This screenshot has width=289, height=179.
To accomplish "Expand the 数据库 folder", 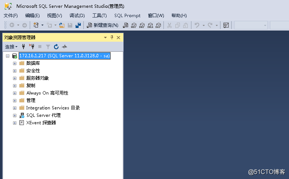I will (x=15, y=63).
